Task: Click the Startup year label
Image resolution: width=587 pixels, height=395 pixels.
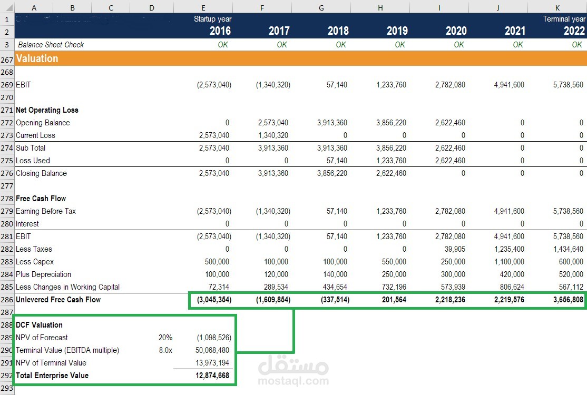Action: (213, 19)
